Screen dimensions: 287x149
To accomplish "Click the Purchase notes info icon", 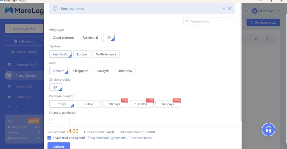I will coord(55,9).
